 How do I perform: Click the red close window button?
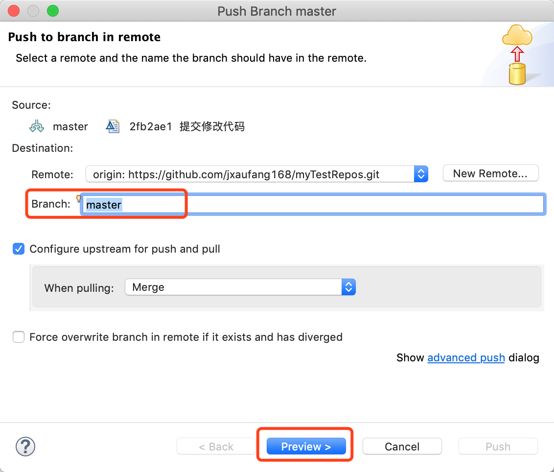pyautogui.click(x=14, y=11)
